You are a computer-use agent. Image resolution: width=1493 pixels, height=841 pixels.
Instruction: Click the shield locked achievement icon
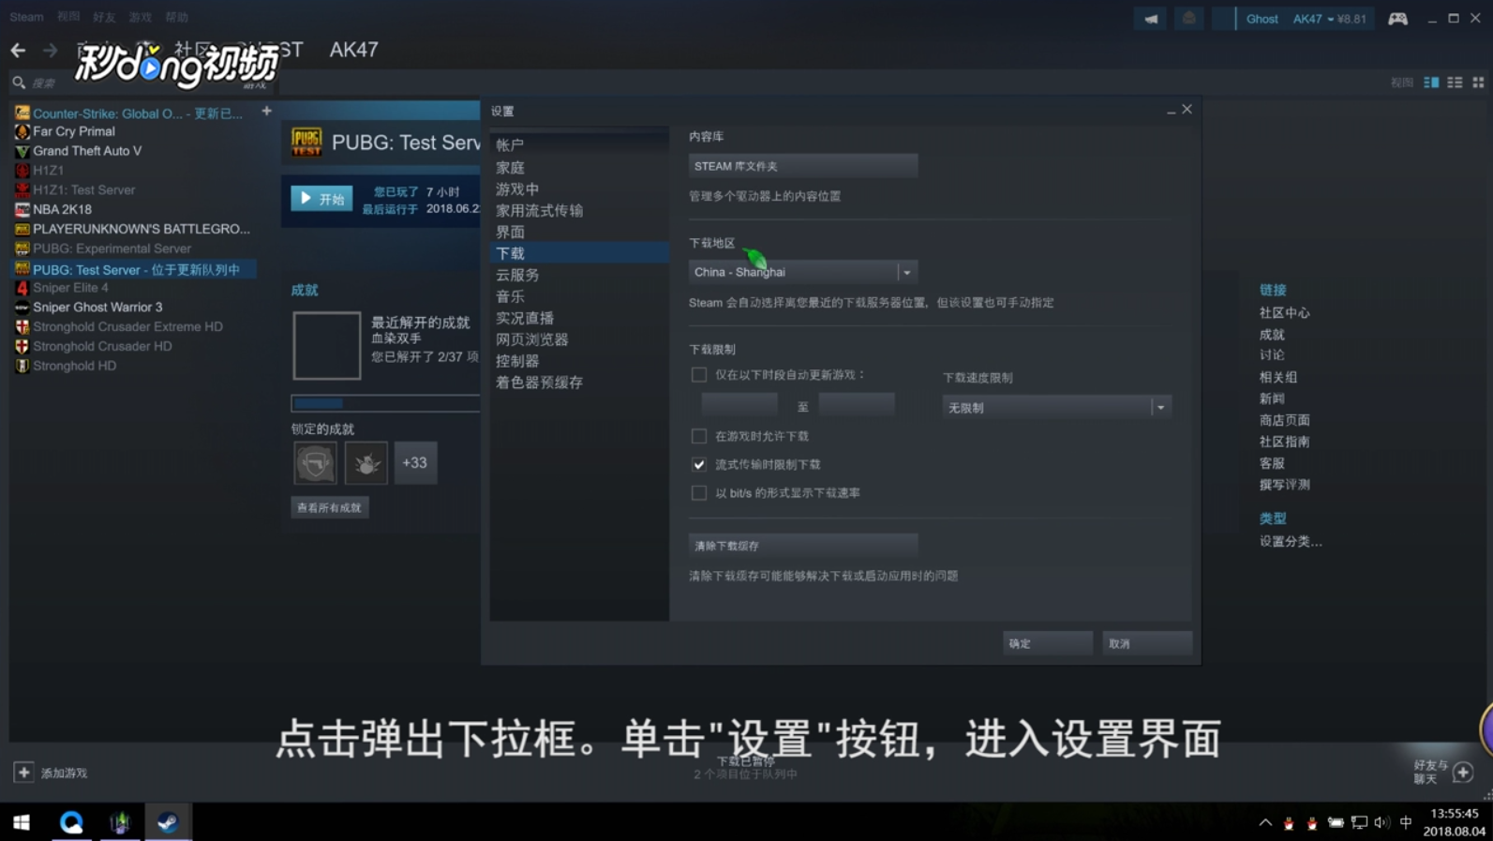coord(315,463)
